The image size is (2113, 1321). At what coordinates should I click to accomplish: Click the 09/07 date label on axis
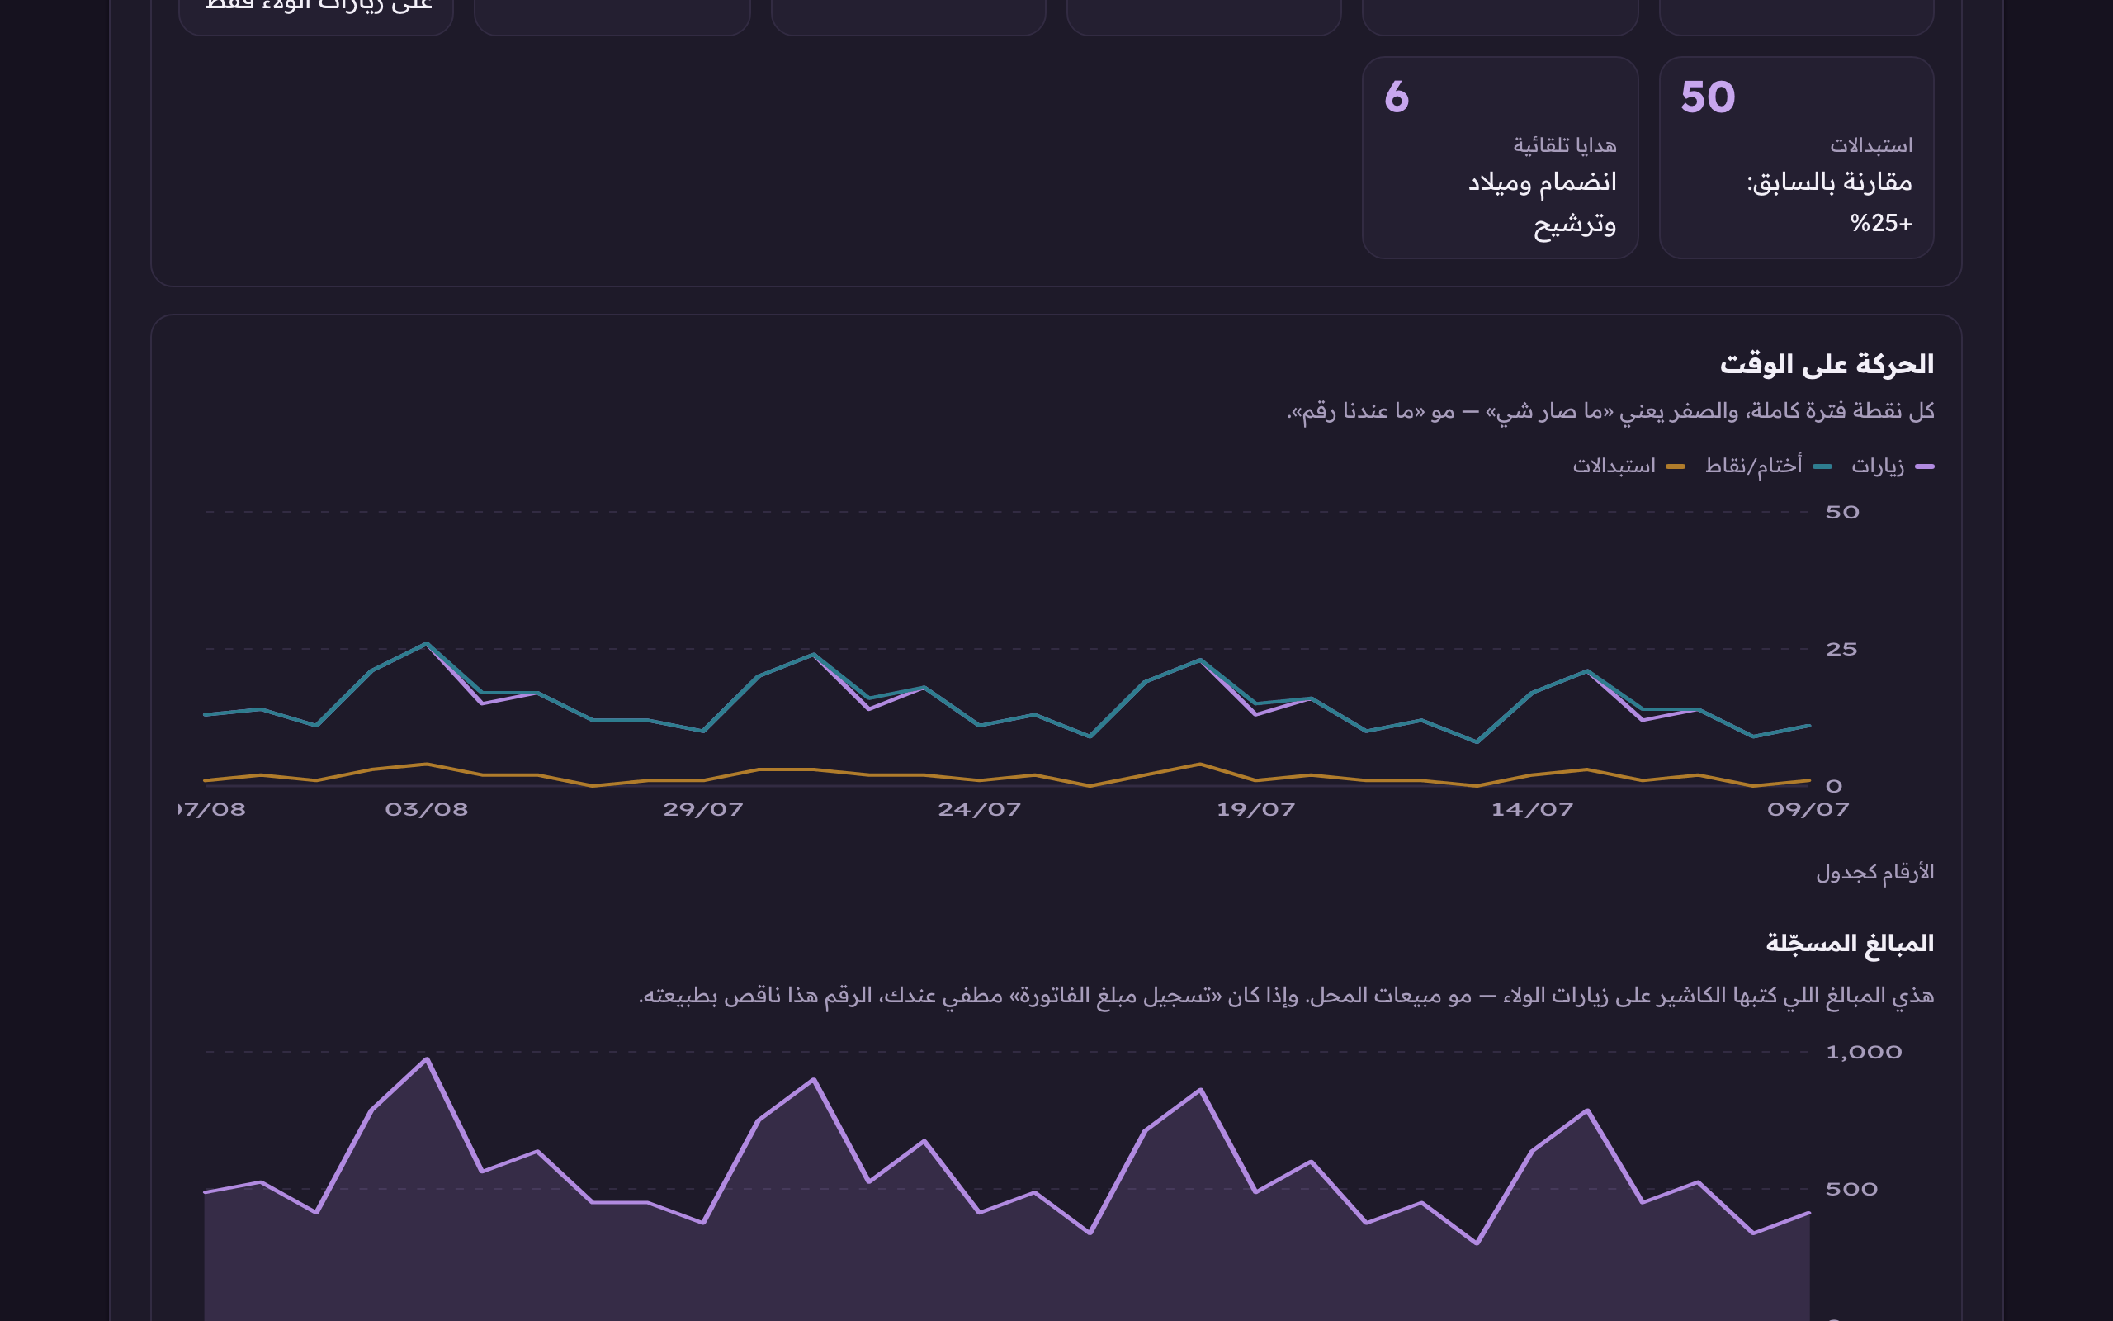coord(1808,810)
